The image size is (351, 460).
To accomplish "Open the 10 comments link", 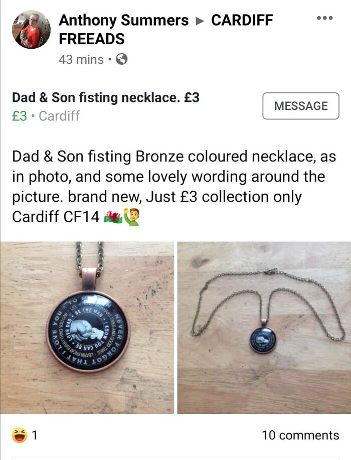I will [300, 435].
